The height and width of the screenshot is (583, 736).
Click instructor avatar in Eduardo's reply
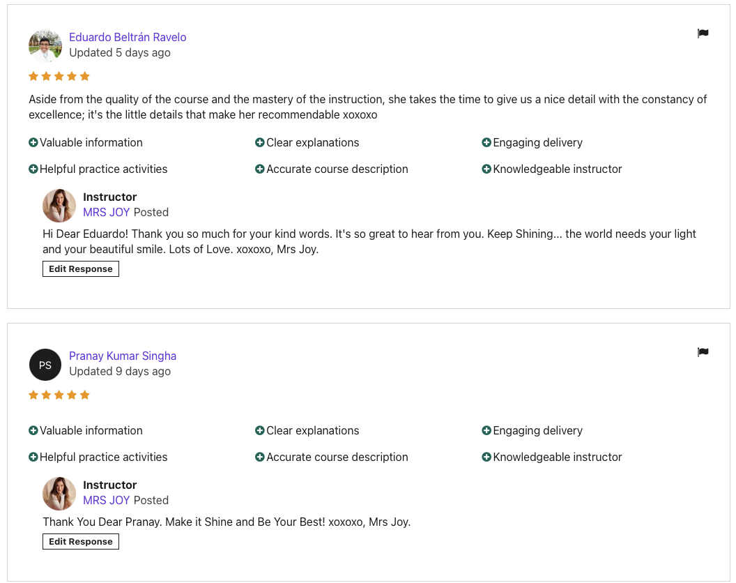(59, 206)
